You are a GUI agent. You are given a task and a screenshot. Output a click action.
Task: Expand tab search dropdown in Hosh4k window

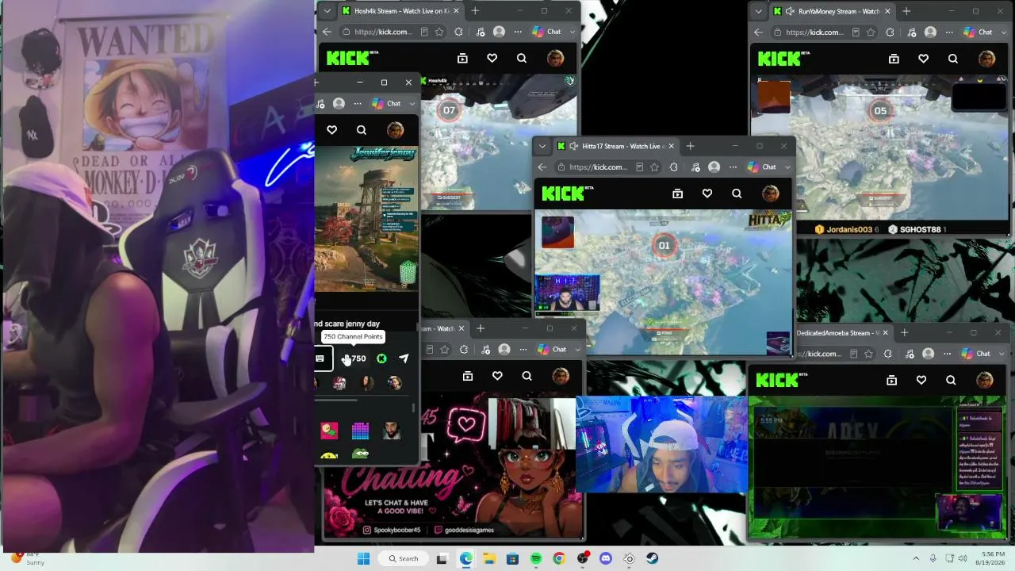click(x=327, y=11)
